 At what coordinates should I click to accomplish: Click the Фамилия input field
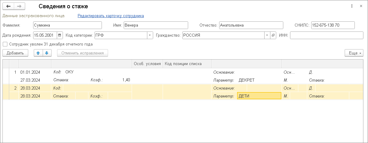click(x=67, y=25)
